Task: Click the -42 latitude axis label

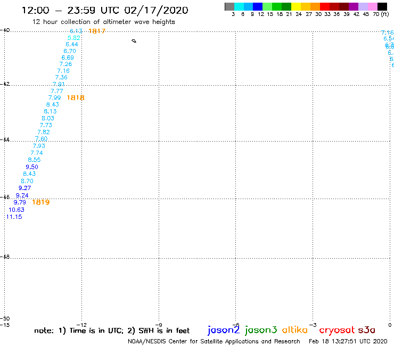Action: [x=5, y=84]
